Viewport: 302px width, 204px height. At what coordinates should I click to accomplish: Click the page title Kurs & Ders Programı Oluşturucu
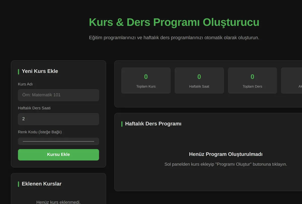(x=174, y=22)
